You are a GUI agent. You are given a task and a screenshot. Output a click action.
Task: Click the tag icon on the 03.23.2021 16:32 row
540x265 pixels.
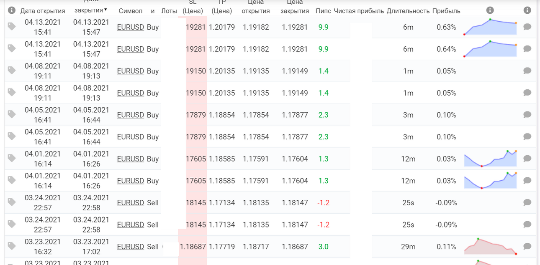[x=12, y=246]
